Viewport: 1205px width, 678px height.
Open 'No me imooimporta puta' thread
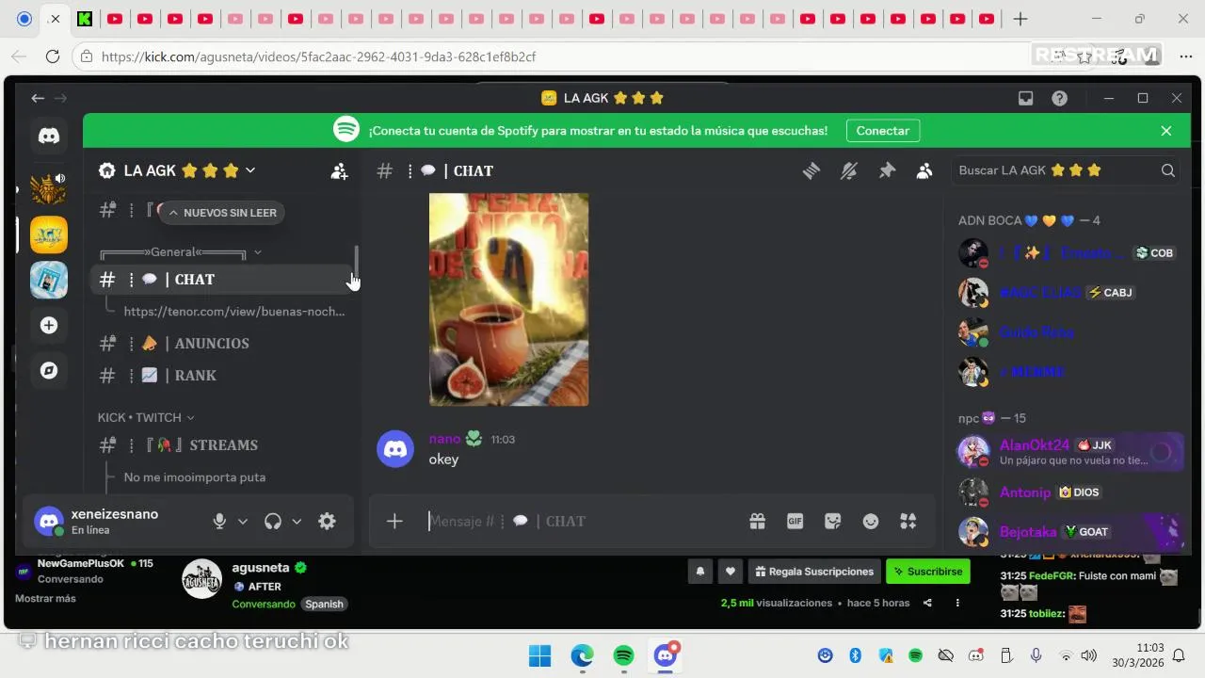[x=195, y=476]
